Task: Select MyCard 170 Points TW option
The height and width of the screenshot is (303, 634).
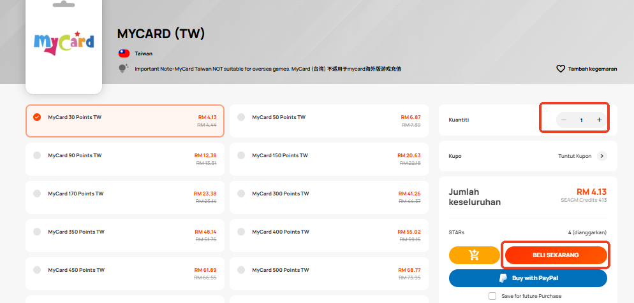Action: coord(125,197)
